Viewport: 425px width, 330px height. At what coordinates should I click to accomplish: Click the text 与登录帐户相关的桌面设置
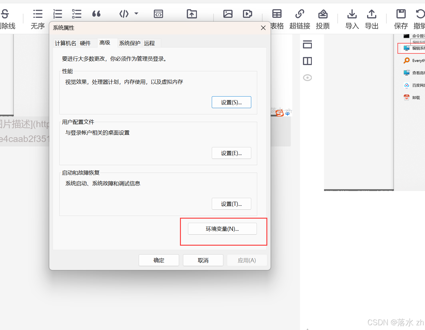coord(97,132)
